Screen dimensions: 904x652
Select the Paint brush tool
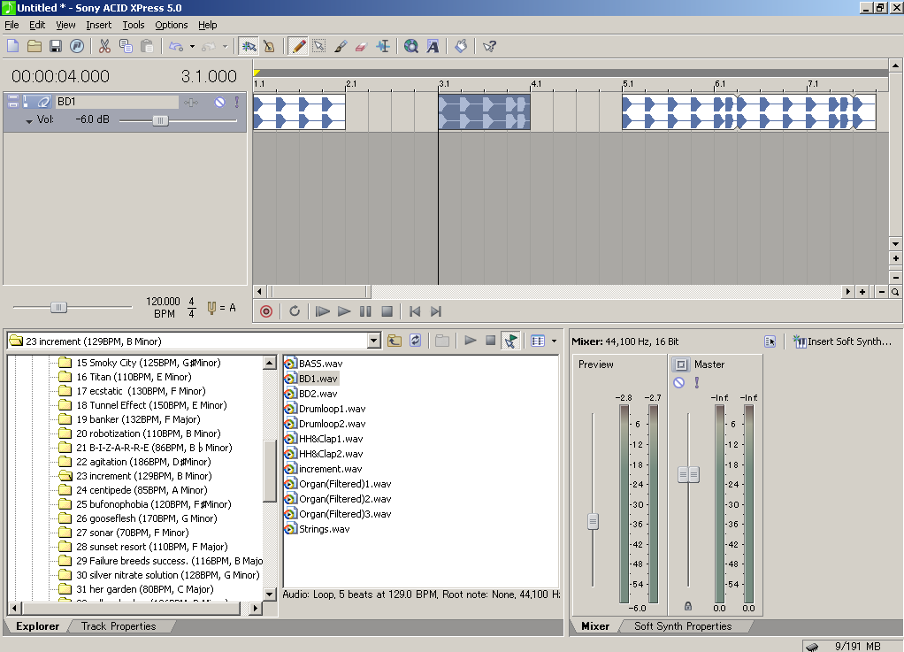341,46
